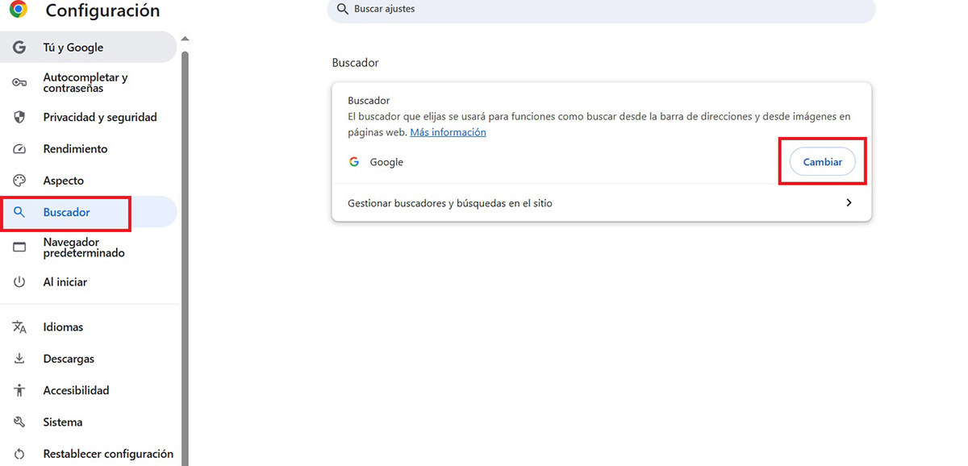Viewport: 968px width, 466px height.
Task: Click the Configuración page title
Action: pos(102,10)
